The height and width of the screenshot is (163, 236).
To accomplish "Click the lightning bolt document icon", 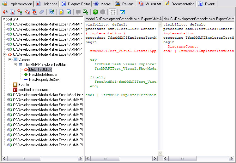I will click(61, 12).
